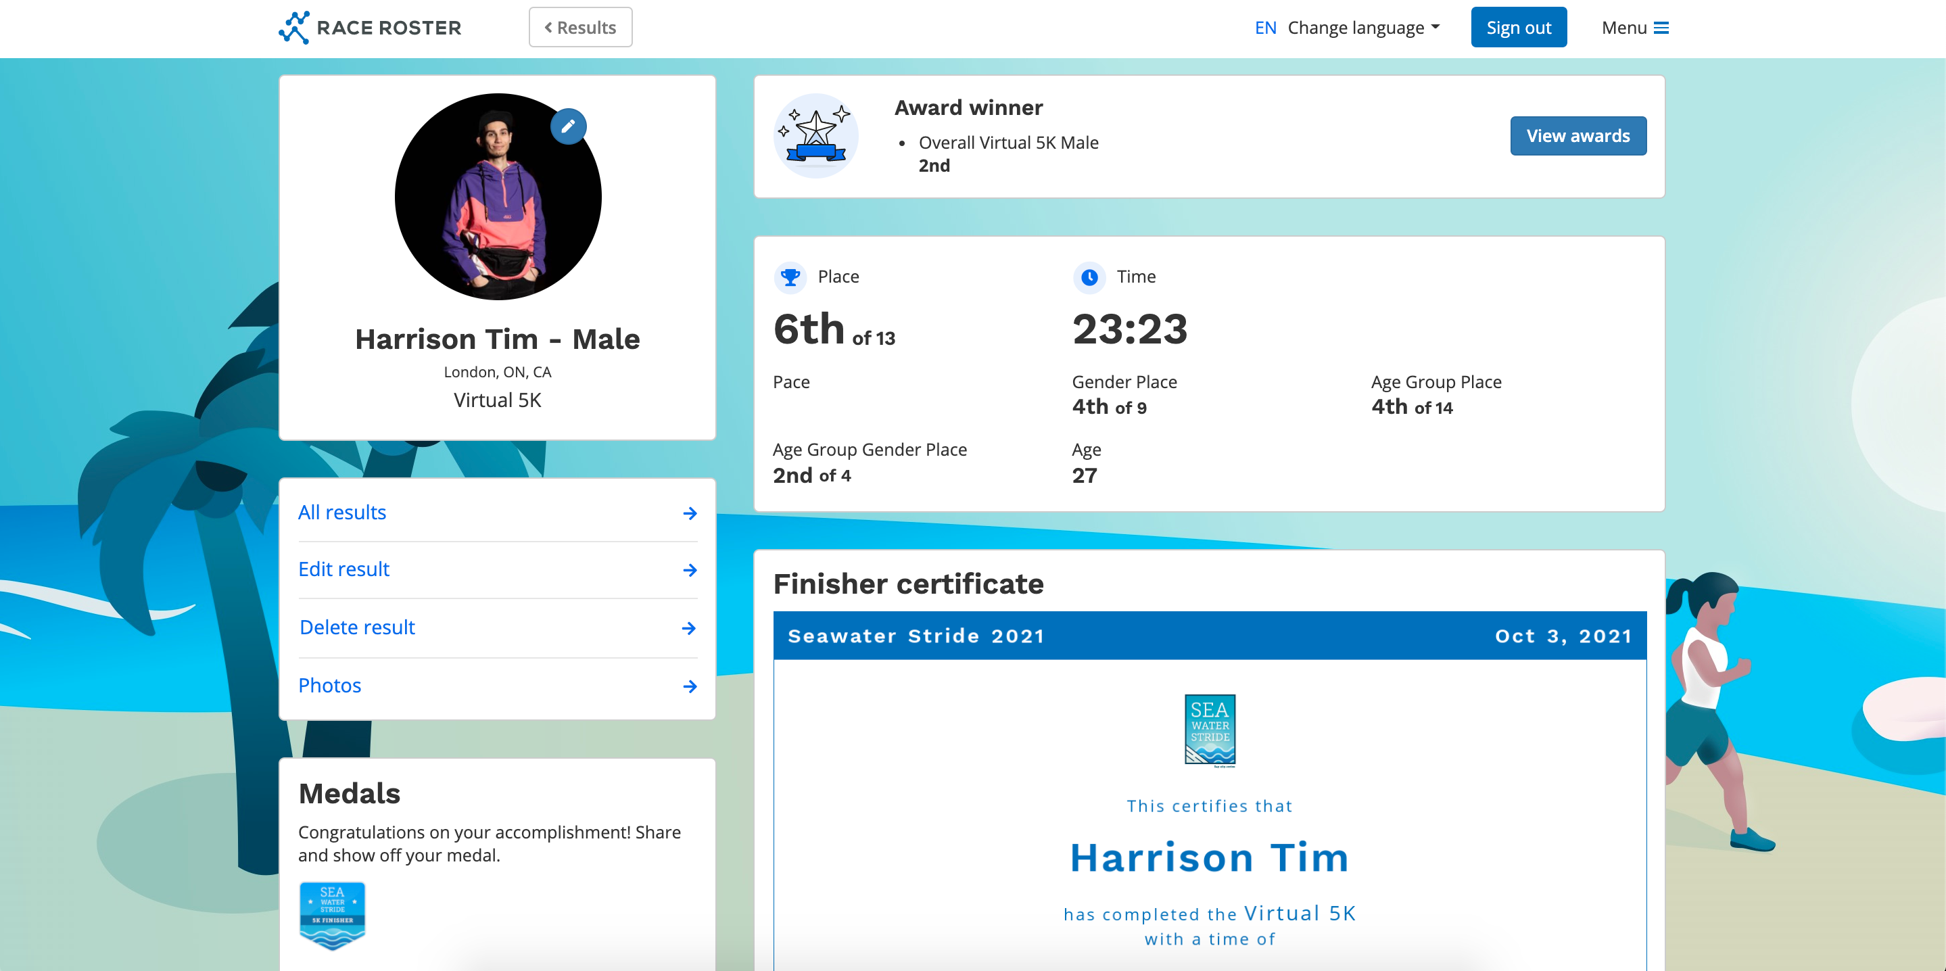Click the award star badge icon
1946x971 pixels.
tap(816, 136)
